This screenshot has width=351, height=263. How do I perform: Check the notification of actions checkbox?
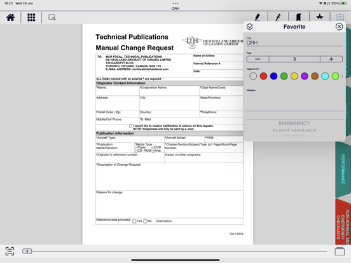[x=130, y=126]
